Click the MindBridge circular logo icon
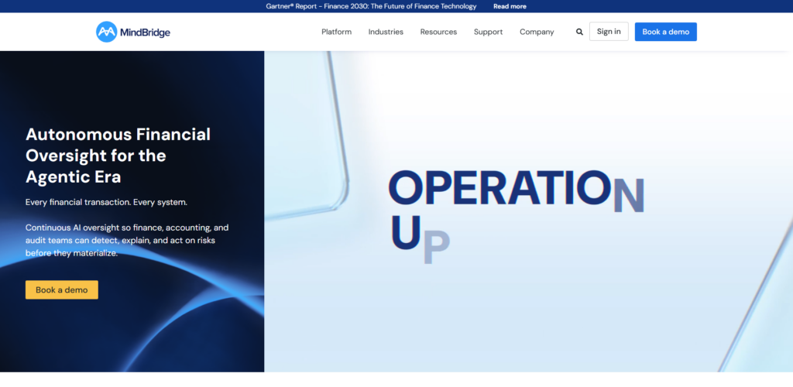 [x=107, y=32]
